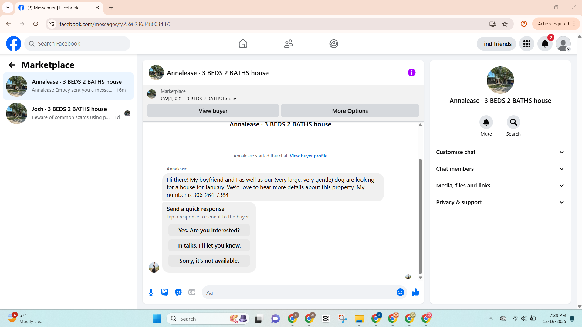Select the Messenger | Facebook tab
This screenshot has height=327, width=582.
click(59, 8)
